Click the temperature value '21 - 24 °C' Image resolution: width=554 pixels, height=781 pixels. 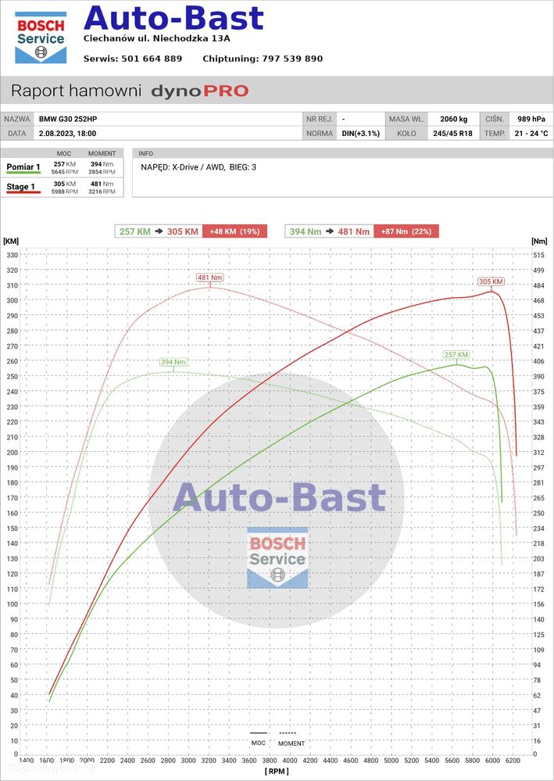pos(530,134)
